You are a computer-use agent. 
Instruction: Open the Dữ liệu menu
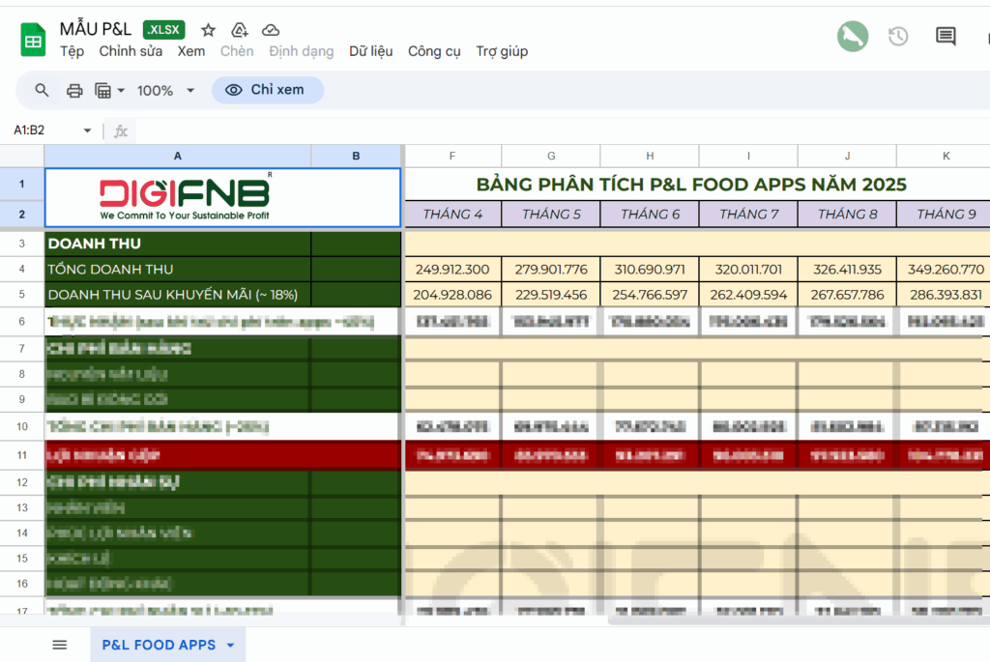click(x=370, y=51)
